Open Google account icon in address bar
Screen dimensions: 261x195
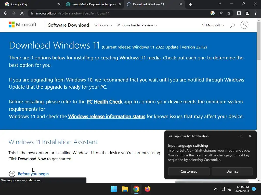213,13
